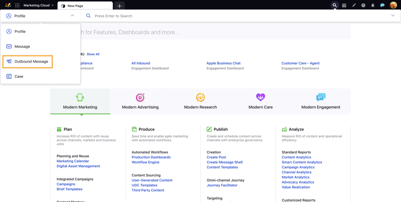Expand the search bar chevron on right
Screen dimensions: 401x202
click(x=393, y=16)
